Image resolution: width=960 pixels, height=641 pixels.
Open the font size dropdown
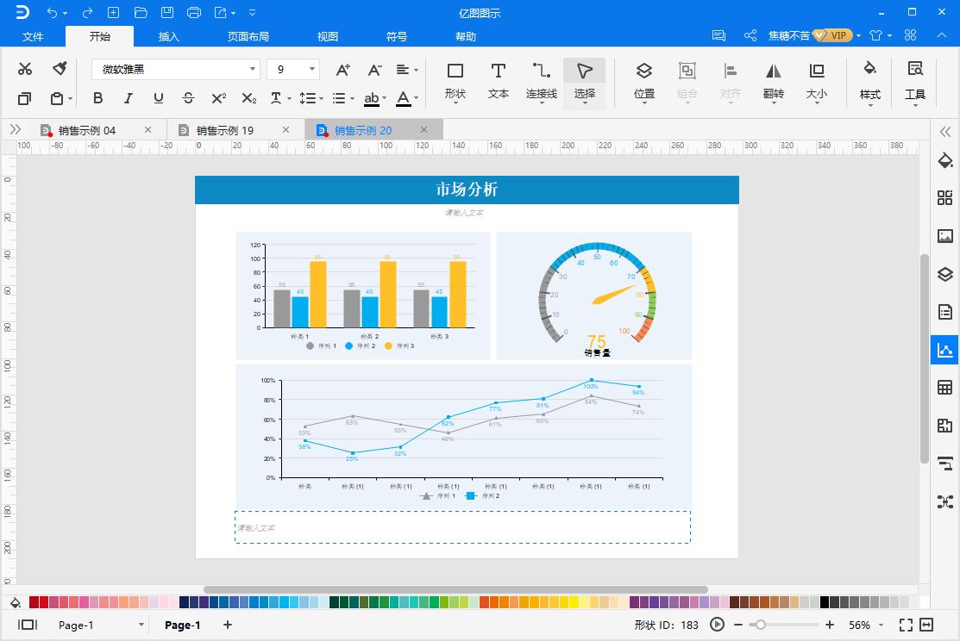[x=311, y=69]
